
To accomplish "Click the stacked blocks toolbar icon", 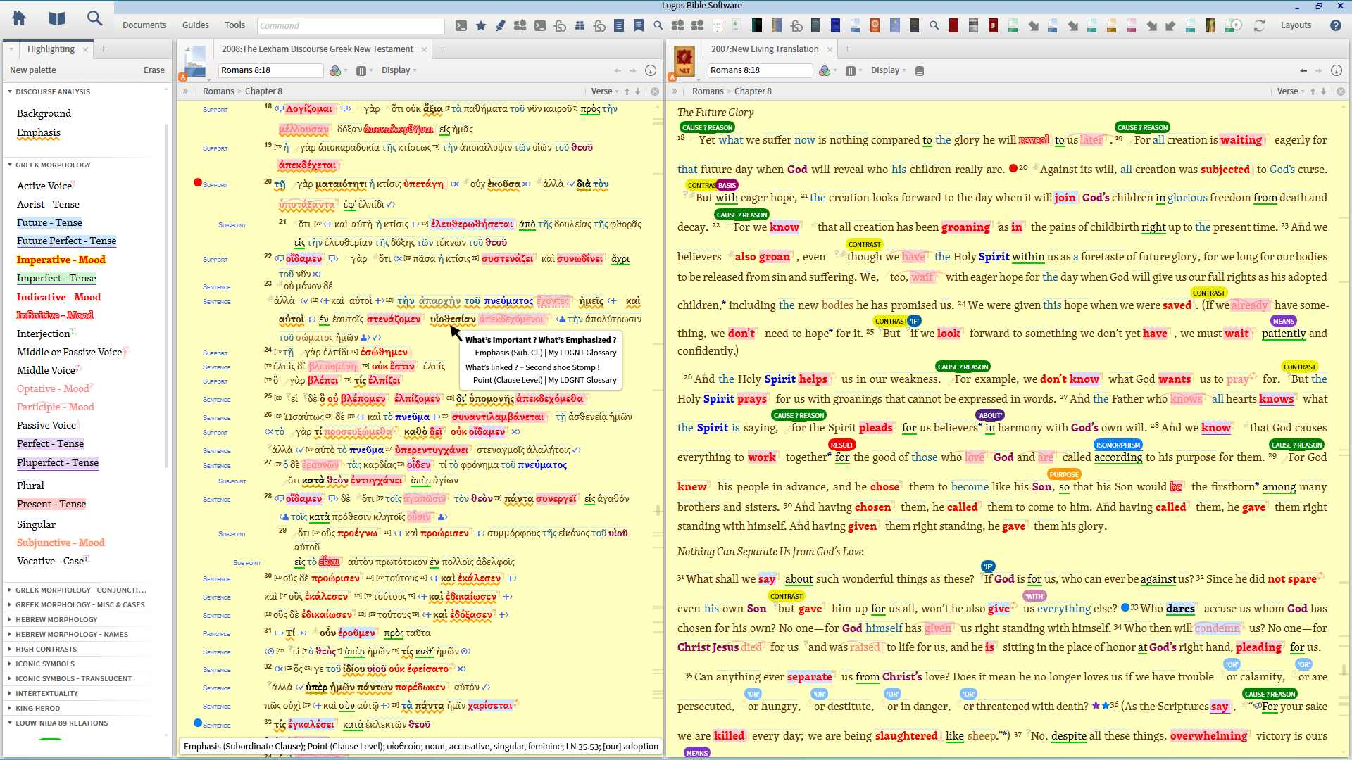I will point(580,26).
